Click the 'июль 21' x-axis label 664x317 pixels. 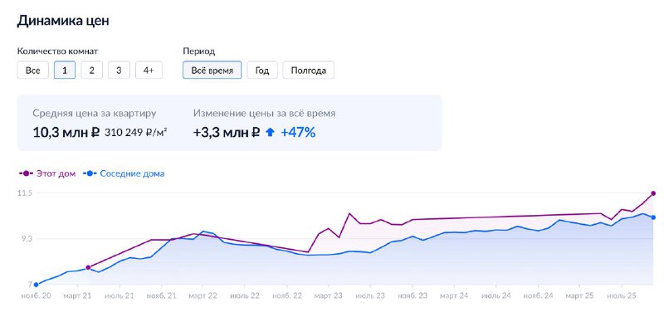point(120,295)
